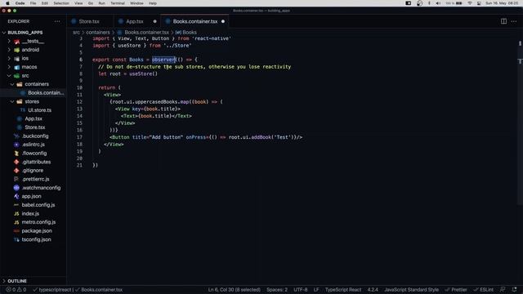Open the .watchmanconfig file
The width and height of the screenshot is (523, 294).
pos(41,188)
